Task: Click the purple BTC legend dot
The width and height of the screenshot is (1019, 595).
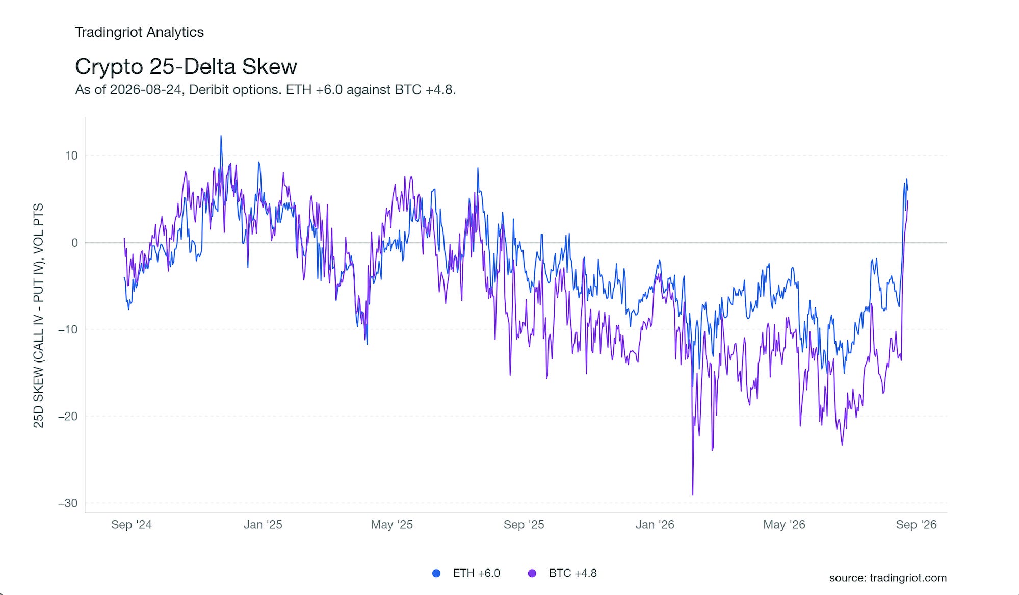Action: 532,573
